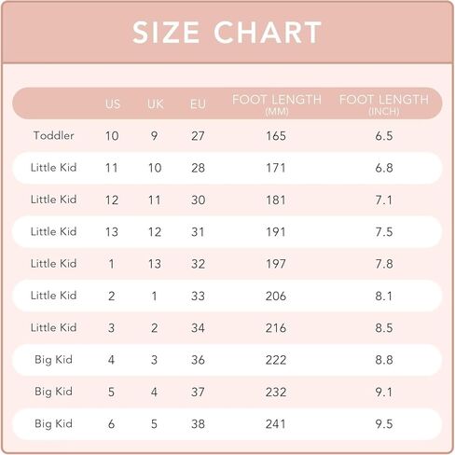Image resolution: width=455 pixels, height=455 pixels.
Task: Select EU size 33 cell
Action: click(x=198, y=296)
